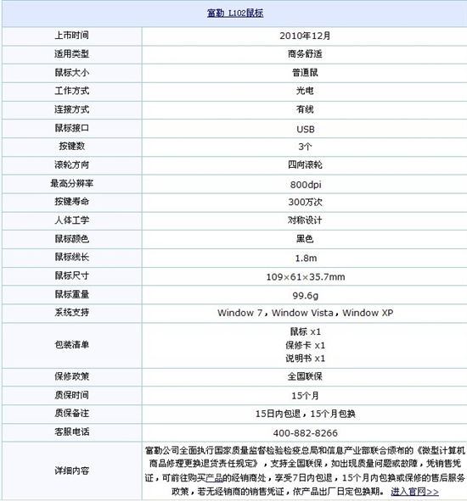Select the 鼠标线长 label

[x=71, y=257]
